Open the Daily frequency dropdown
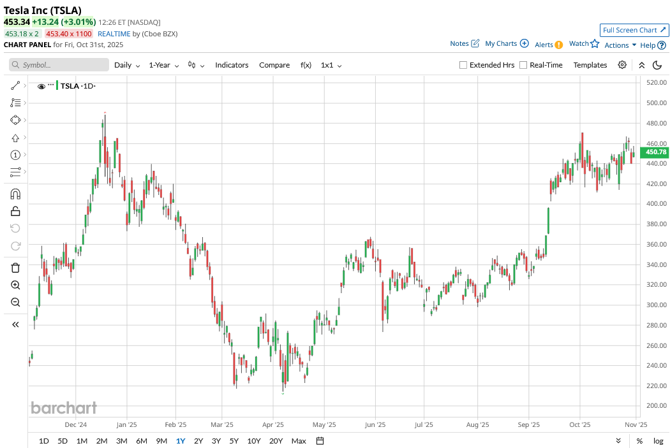 [x=127, y=65]
